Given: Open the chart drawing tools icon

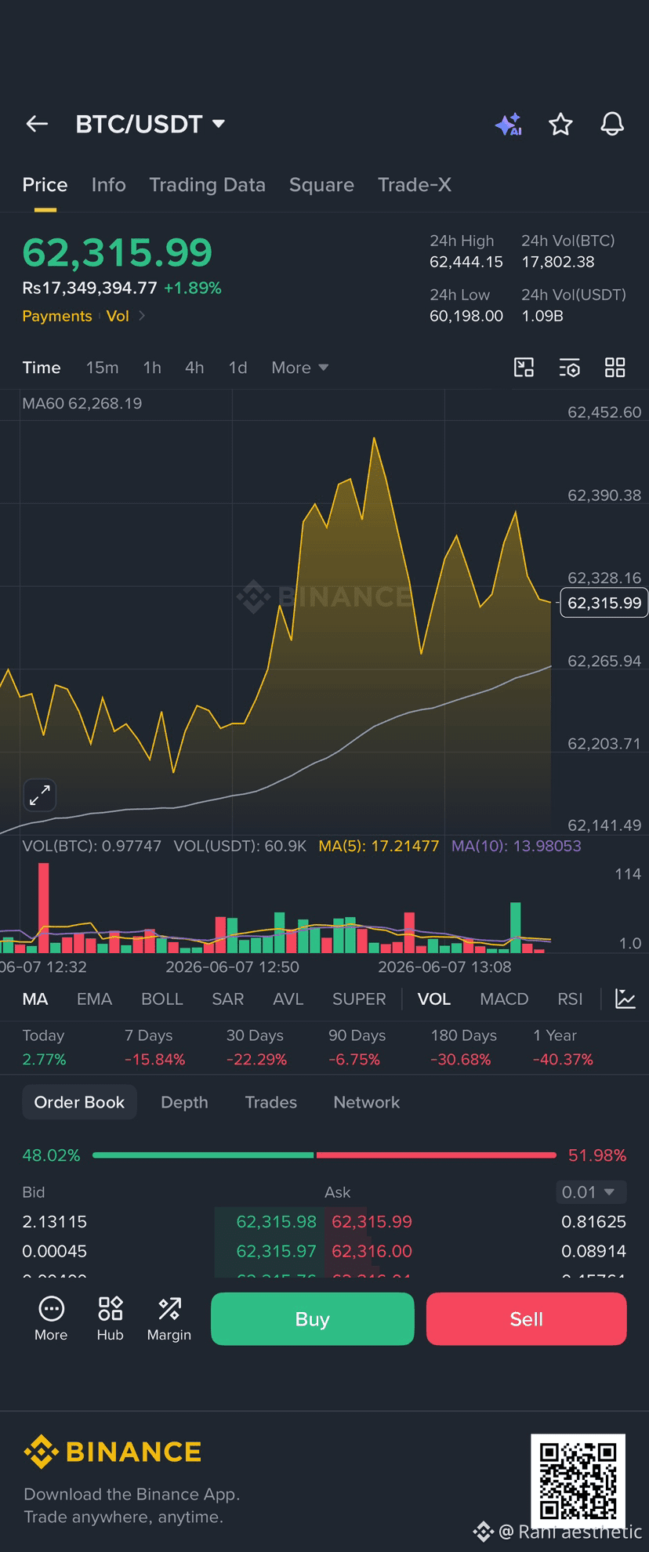Looking at the screenshot, I should coord(524,368).
